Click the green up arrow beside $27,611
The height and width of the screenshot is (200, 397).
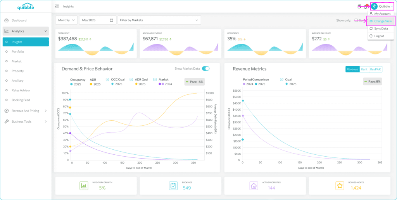click(x=90, y=39)
